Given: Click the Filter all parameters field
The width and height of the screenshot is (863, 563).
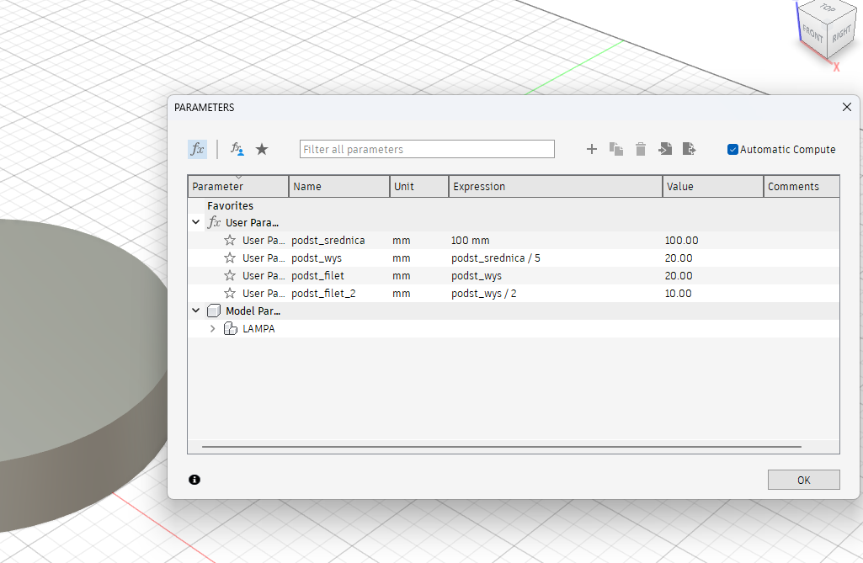Looking at the screenshot, I should click(x=427, y=150).
